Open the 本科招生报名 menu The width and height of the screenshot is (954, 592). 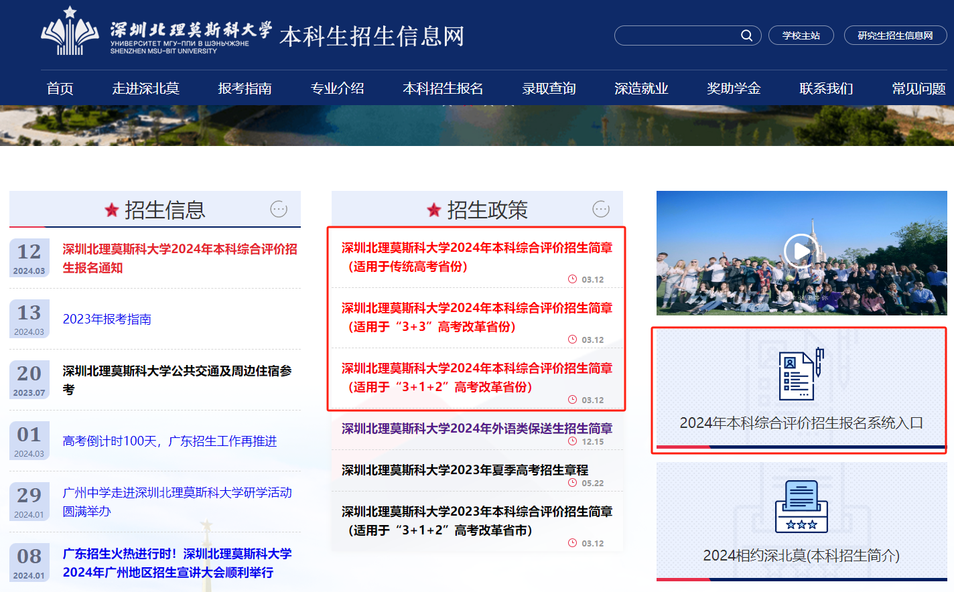click(443, 88)
